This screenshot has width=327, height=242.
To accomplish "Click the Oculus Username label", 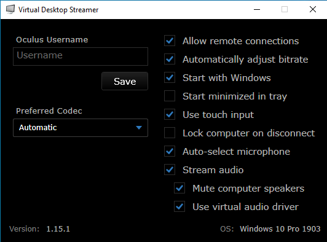I will [x=52, y=39].
